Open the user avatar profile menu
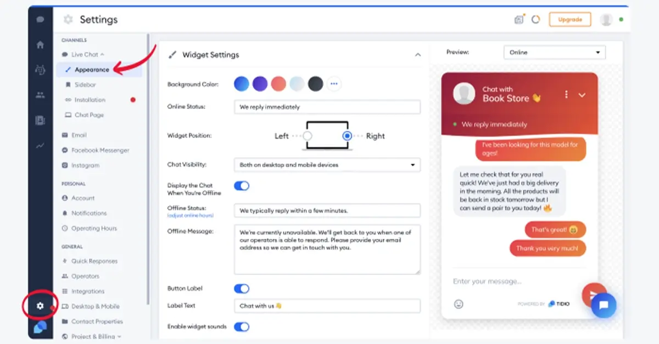Screen dimensions: 659x344 (606, 20)
